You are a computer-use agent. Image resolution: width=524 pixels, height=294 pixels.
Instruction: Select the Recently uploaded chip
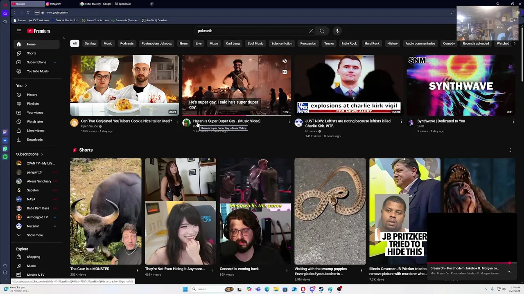point(476,43)
